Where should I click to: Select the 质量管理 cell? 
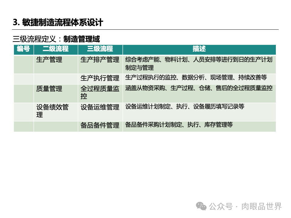click(x=56, y=93)
